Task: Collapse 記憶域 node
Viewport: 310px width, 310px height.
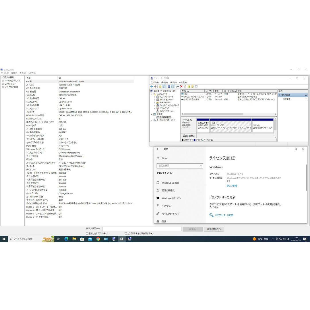Action: (152, 114)
